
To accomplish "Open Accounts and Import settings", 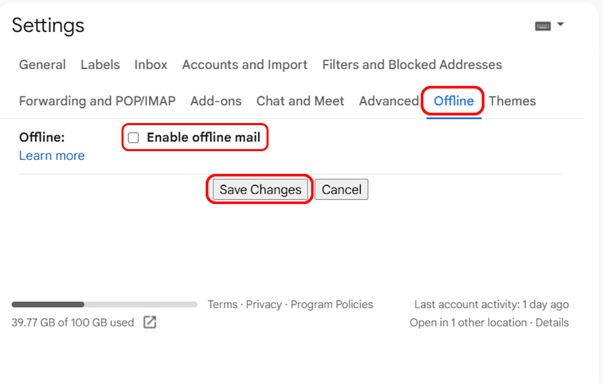I will click(x=245, y=64).
